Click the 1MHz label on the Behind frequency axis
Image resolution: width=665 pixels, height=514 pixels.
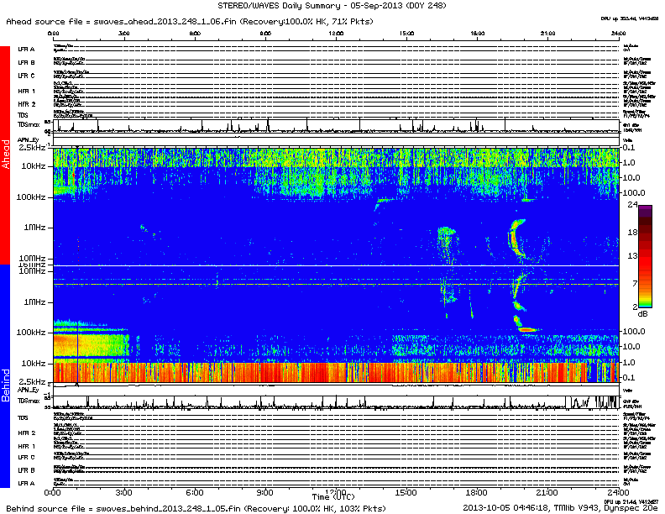pos(34,302)
